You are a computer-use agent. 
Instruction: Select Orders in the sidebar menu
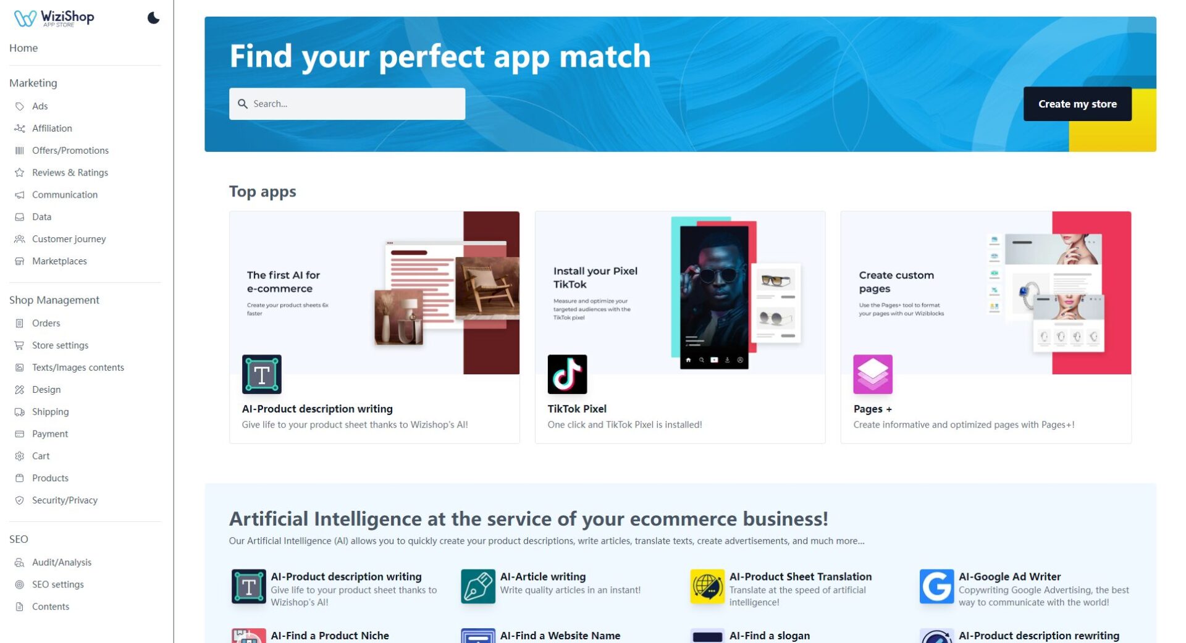(46, 322)
